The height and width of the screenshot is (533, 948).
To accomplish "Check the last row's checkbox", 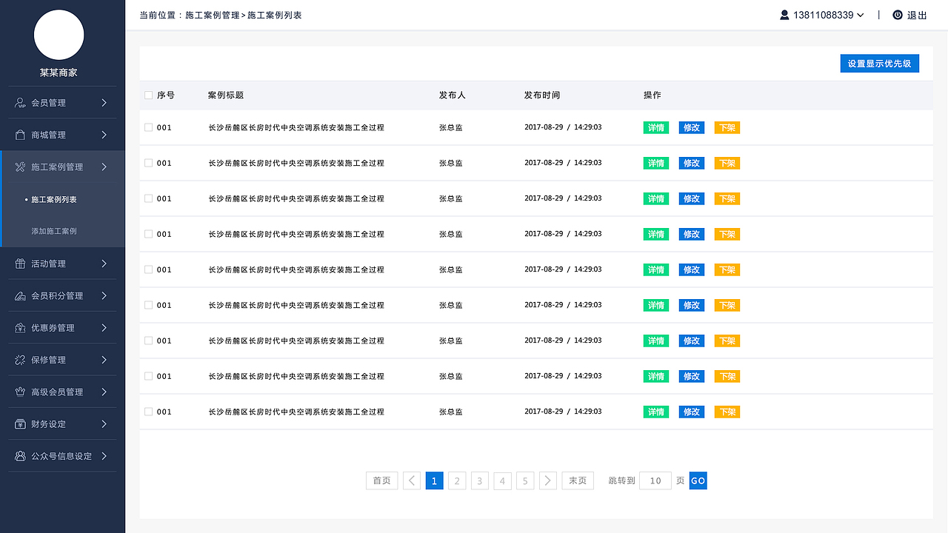I will pyautogui.click(x=148, y=412).
